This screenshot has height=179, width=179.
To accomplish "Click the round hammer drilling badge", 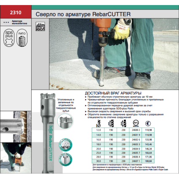I will tap(65, 159).
